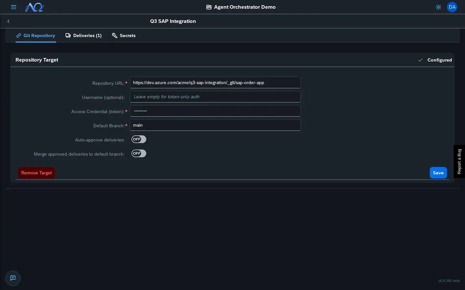Enable merge approved deliveries to default branch
This screenshot has height=290, width=465.
tap(139, 153)
